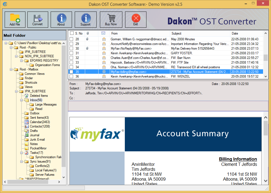Click the folder tree vertical scrollbar thumb
Image resolution: width=271 pixels, height=193 pixels.
tap(64, 106)
